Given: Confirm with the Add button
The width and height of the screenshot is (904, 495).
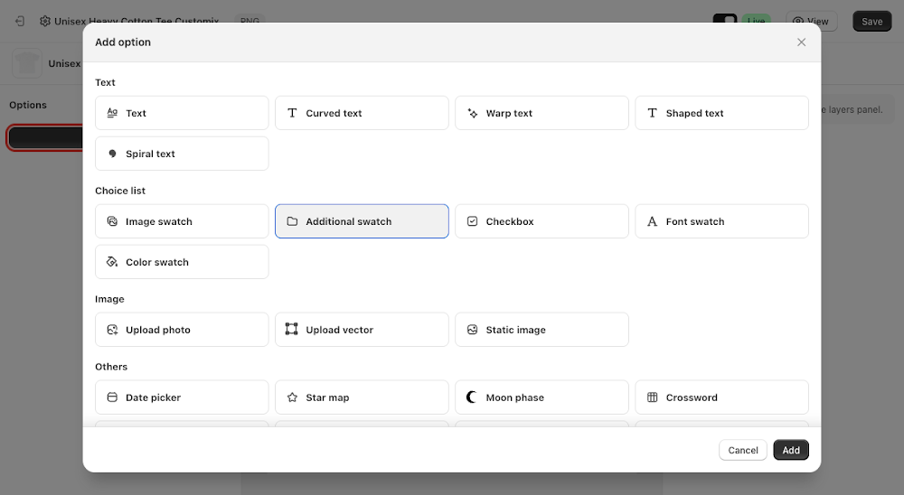Looking at the screenshot, I should pyautogui.click(x=791, y=450).
